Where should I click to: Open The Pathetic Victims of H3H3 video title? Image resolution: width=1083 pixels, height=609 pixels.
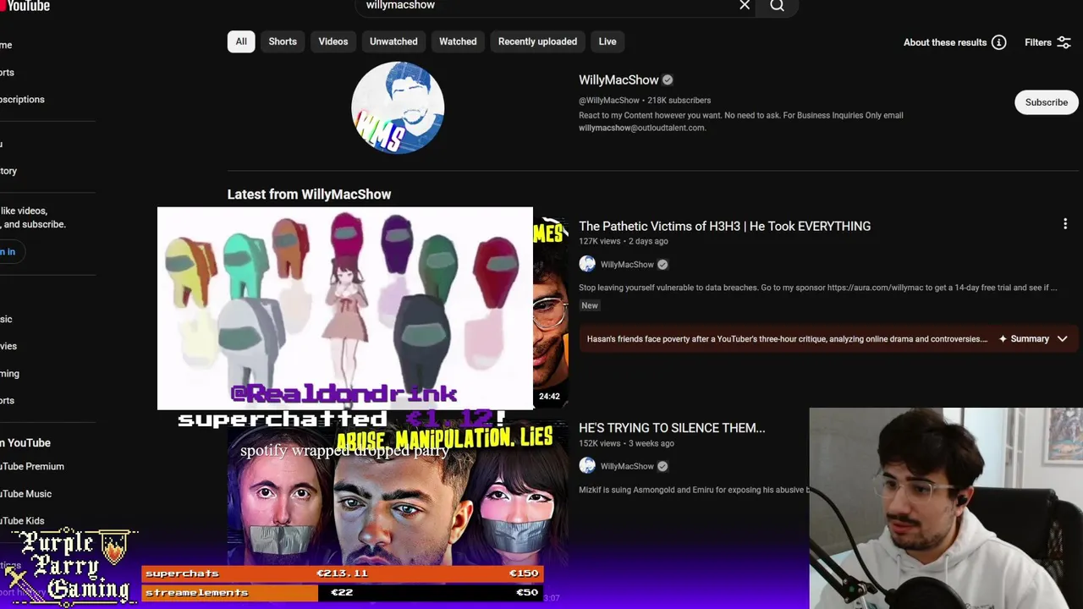(724, 226)
